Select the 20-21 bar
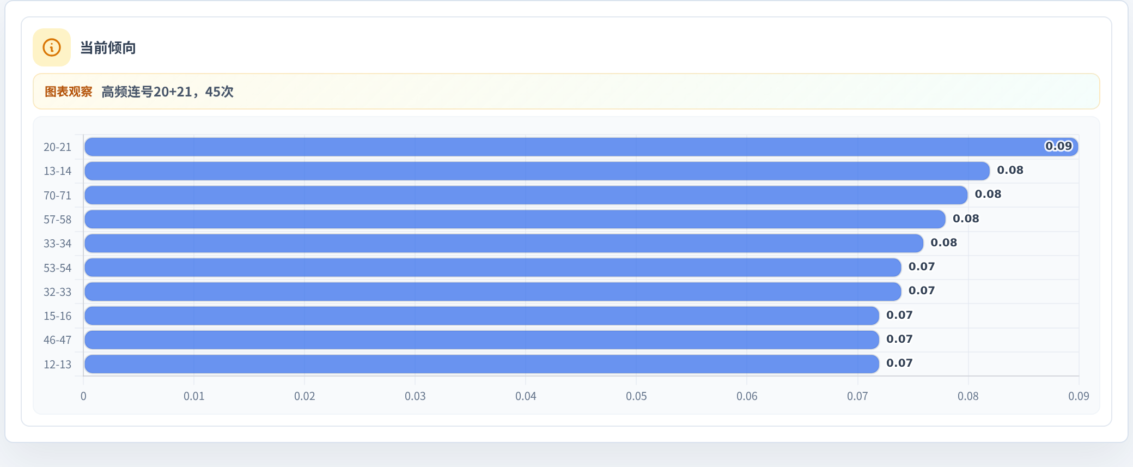Viewport: 1133px width, 467px height. pyautogui.click(x=581, y=147)
